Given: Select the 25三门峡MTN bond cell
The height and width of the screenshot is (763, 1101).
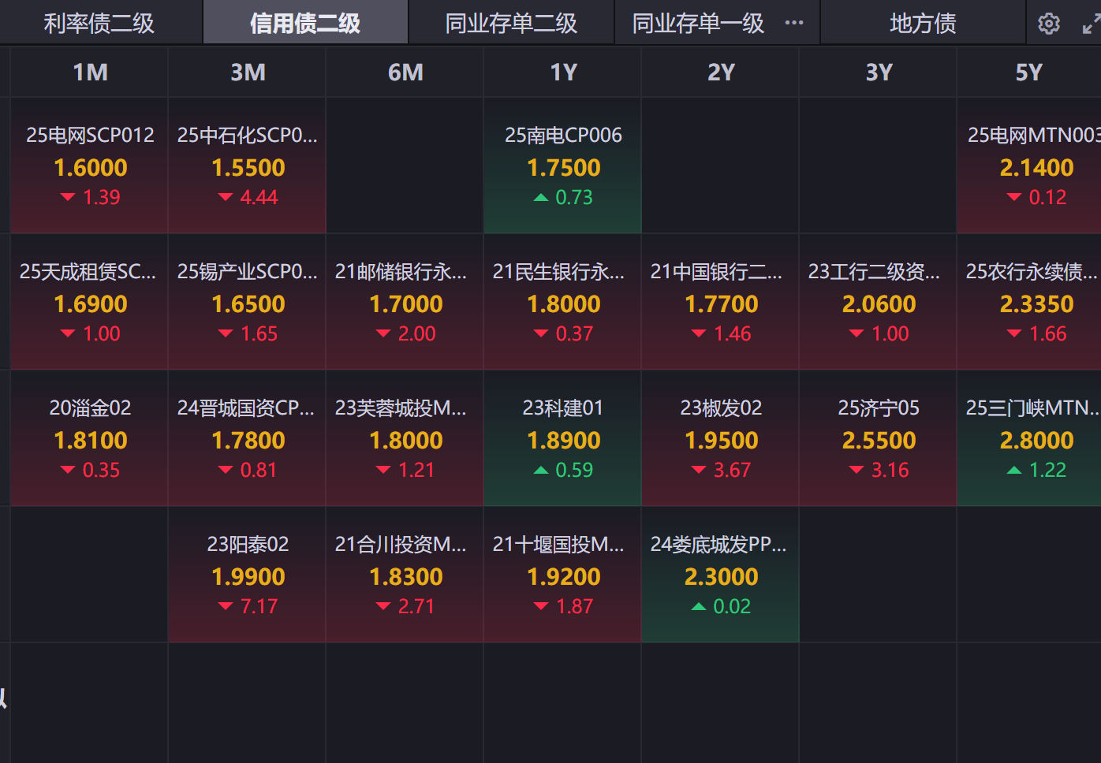Looking at the screenshot, I should click(x=1030, y=438).
